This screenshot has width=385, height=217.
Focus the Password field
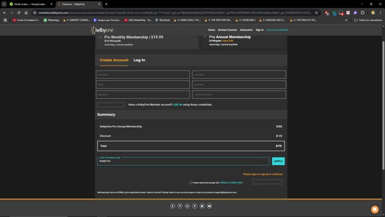click(x=143, y=95)
